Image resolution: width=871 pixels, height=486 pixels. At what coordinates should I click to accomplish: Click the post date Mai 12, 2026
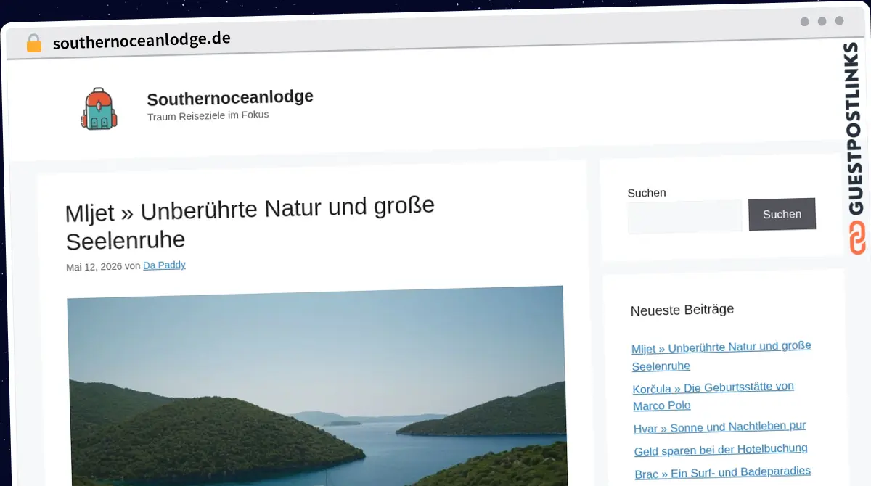[x=94, y=267]
